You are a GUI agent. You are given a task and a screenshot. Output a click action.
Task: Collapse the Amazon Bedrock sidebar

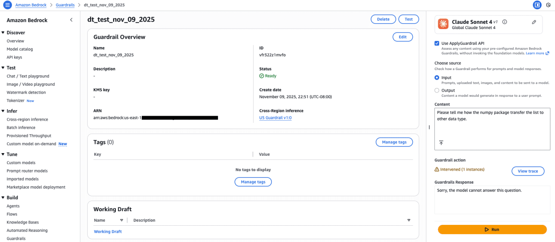(x=71, y=20)
